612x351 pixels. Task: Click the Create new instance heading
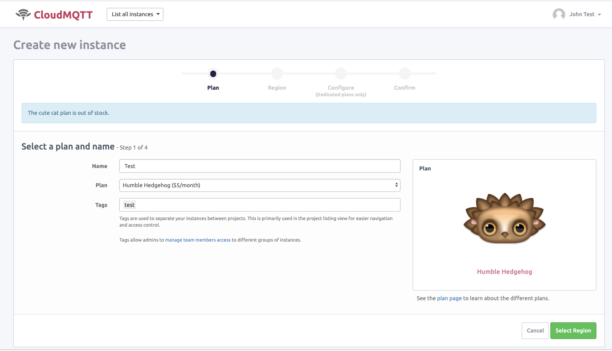[69, 45]
